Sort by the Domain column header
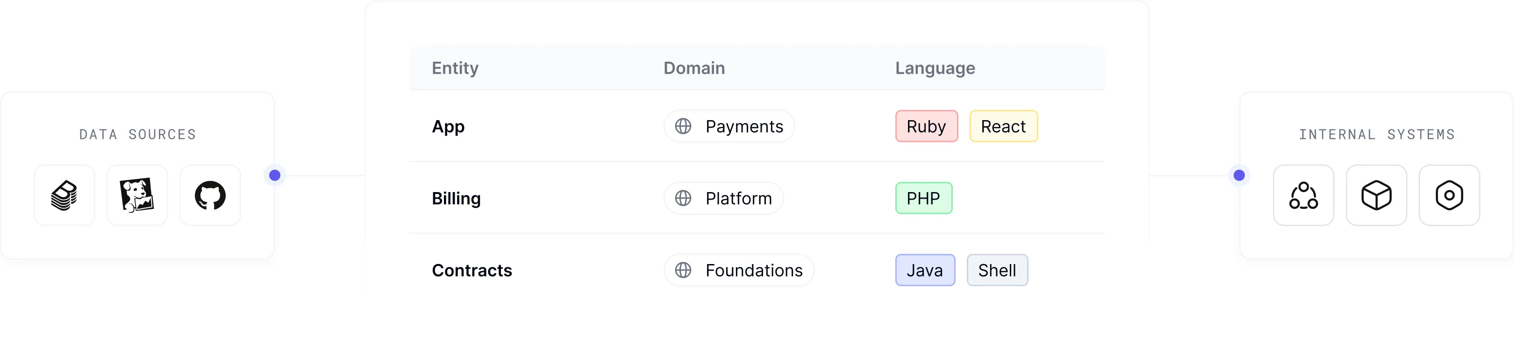The height and width of the screenshot is (351, 1514). point(694,68)
